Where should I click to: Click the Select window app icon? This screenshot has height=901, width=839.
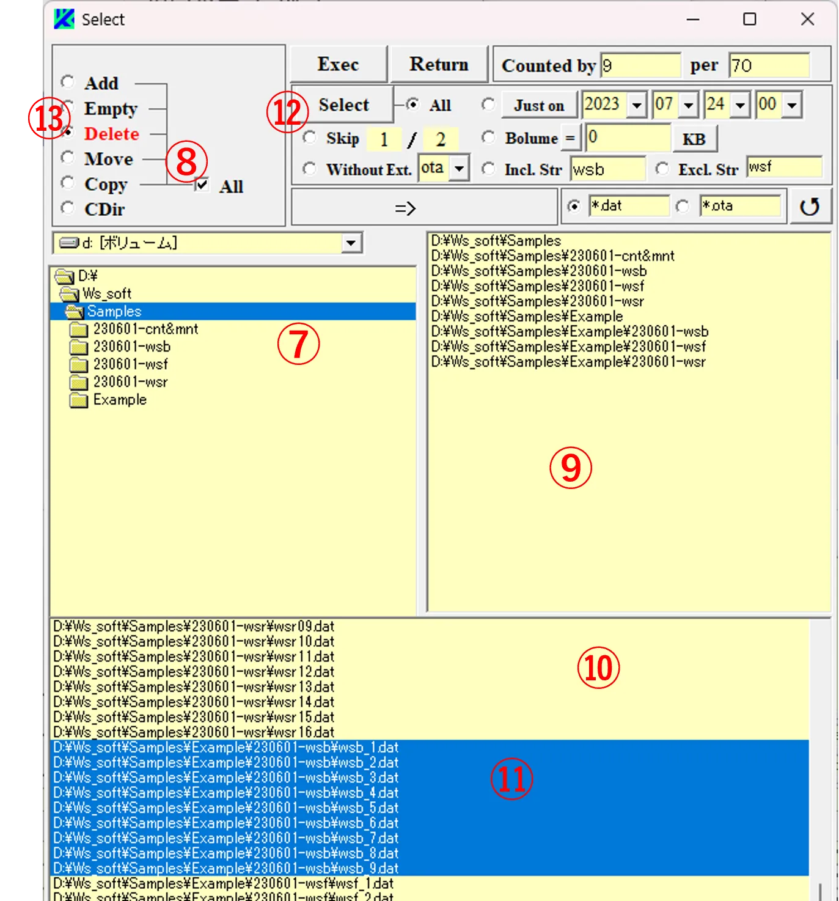click(64, 19)
